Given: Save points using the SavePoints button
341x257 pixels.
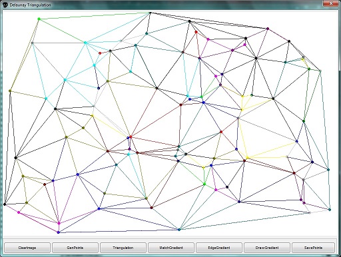Looking at the screenshot, I should (313, 248).
